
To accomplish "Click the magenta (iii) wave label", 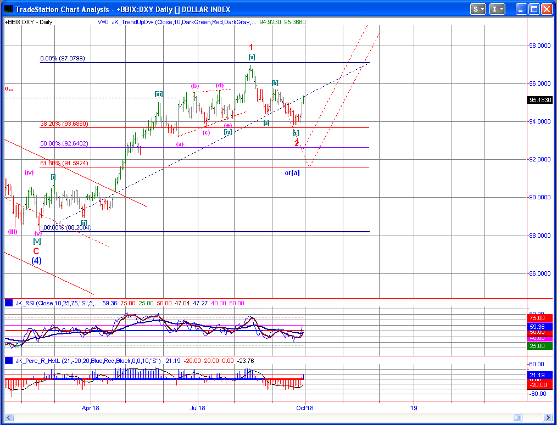I will pyautogui.click(x=13, y=232).
